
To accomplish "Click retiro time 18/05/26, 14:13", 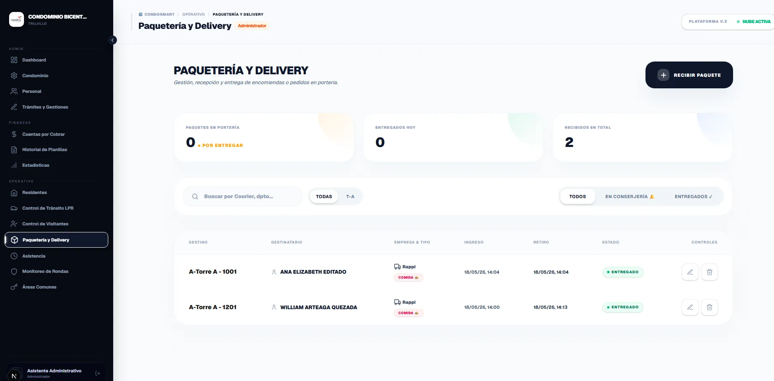I will pyautogui.click(x=550, y=307).
